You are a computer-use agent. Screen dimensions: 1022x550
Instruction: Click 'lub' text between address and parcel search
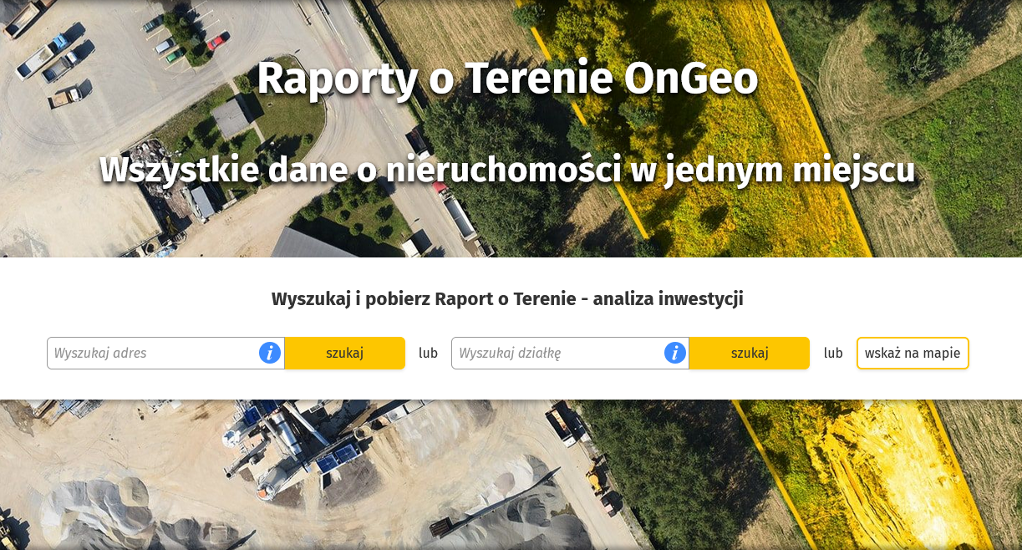[x=428, y=353]
